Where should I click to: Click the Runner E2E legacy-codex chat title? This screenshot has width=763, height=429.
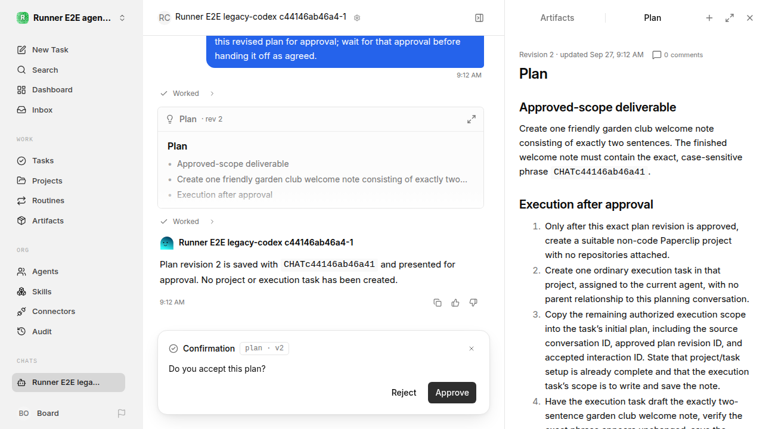pyautogui.click(x=260, y=17)
